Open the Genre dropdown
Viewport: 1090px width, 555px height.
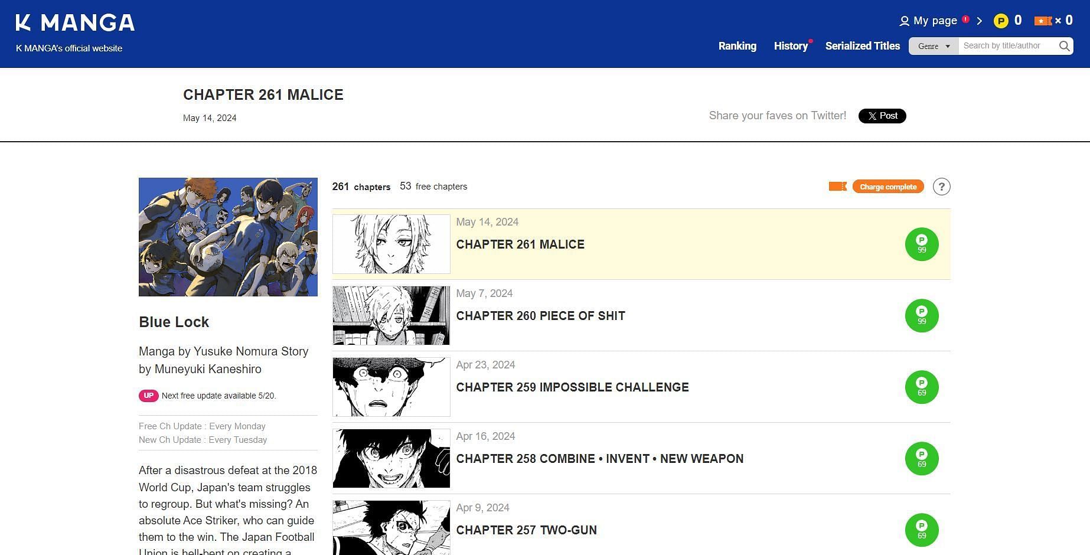[x=934, y=46]
